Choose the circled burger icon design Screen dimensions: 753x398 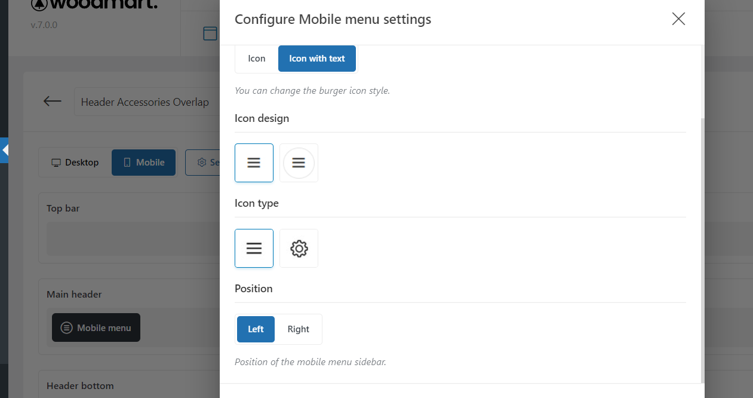299,163
